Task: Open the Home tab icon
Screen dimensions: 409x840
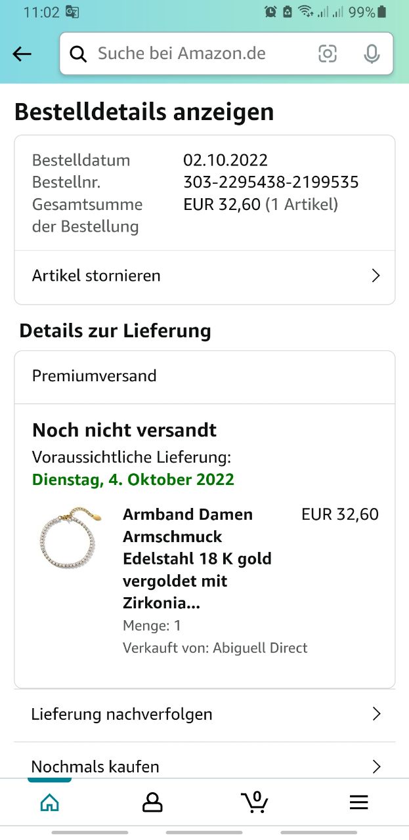Action: [49, 802]
